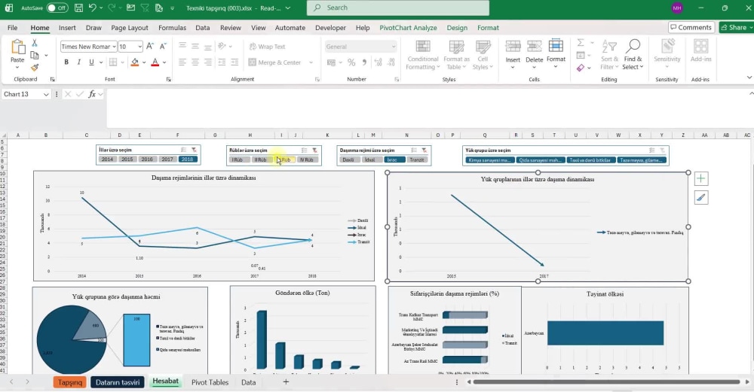
Task: Click the Undo arrow icon
Action: click(92, 8)
